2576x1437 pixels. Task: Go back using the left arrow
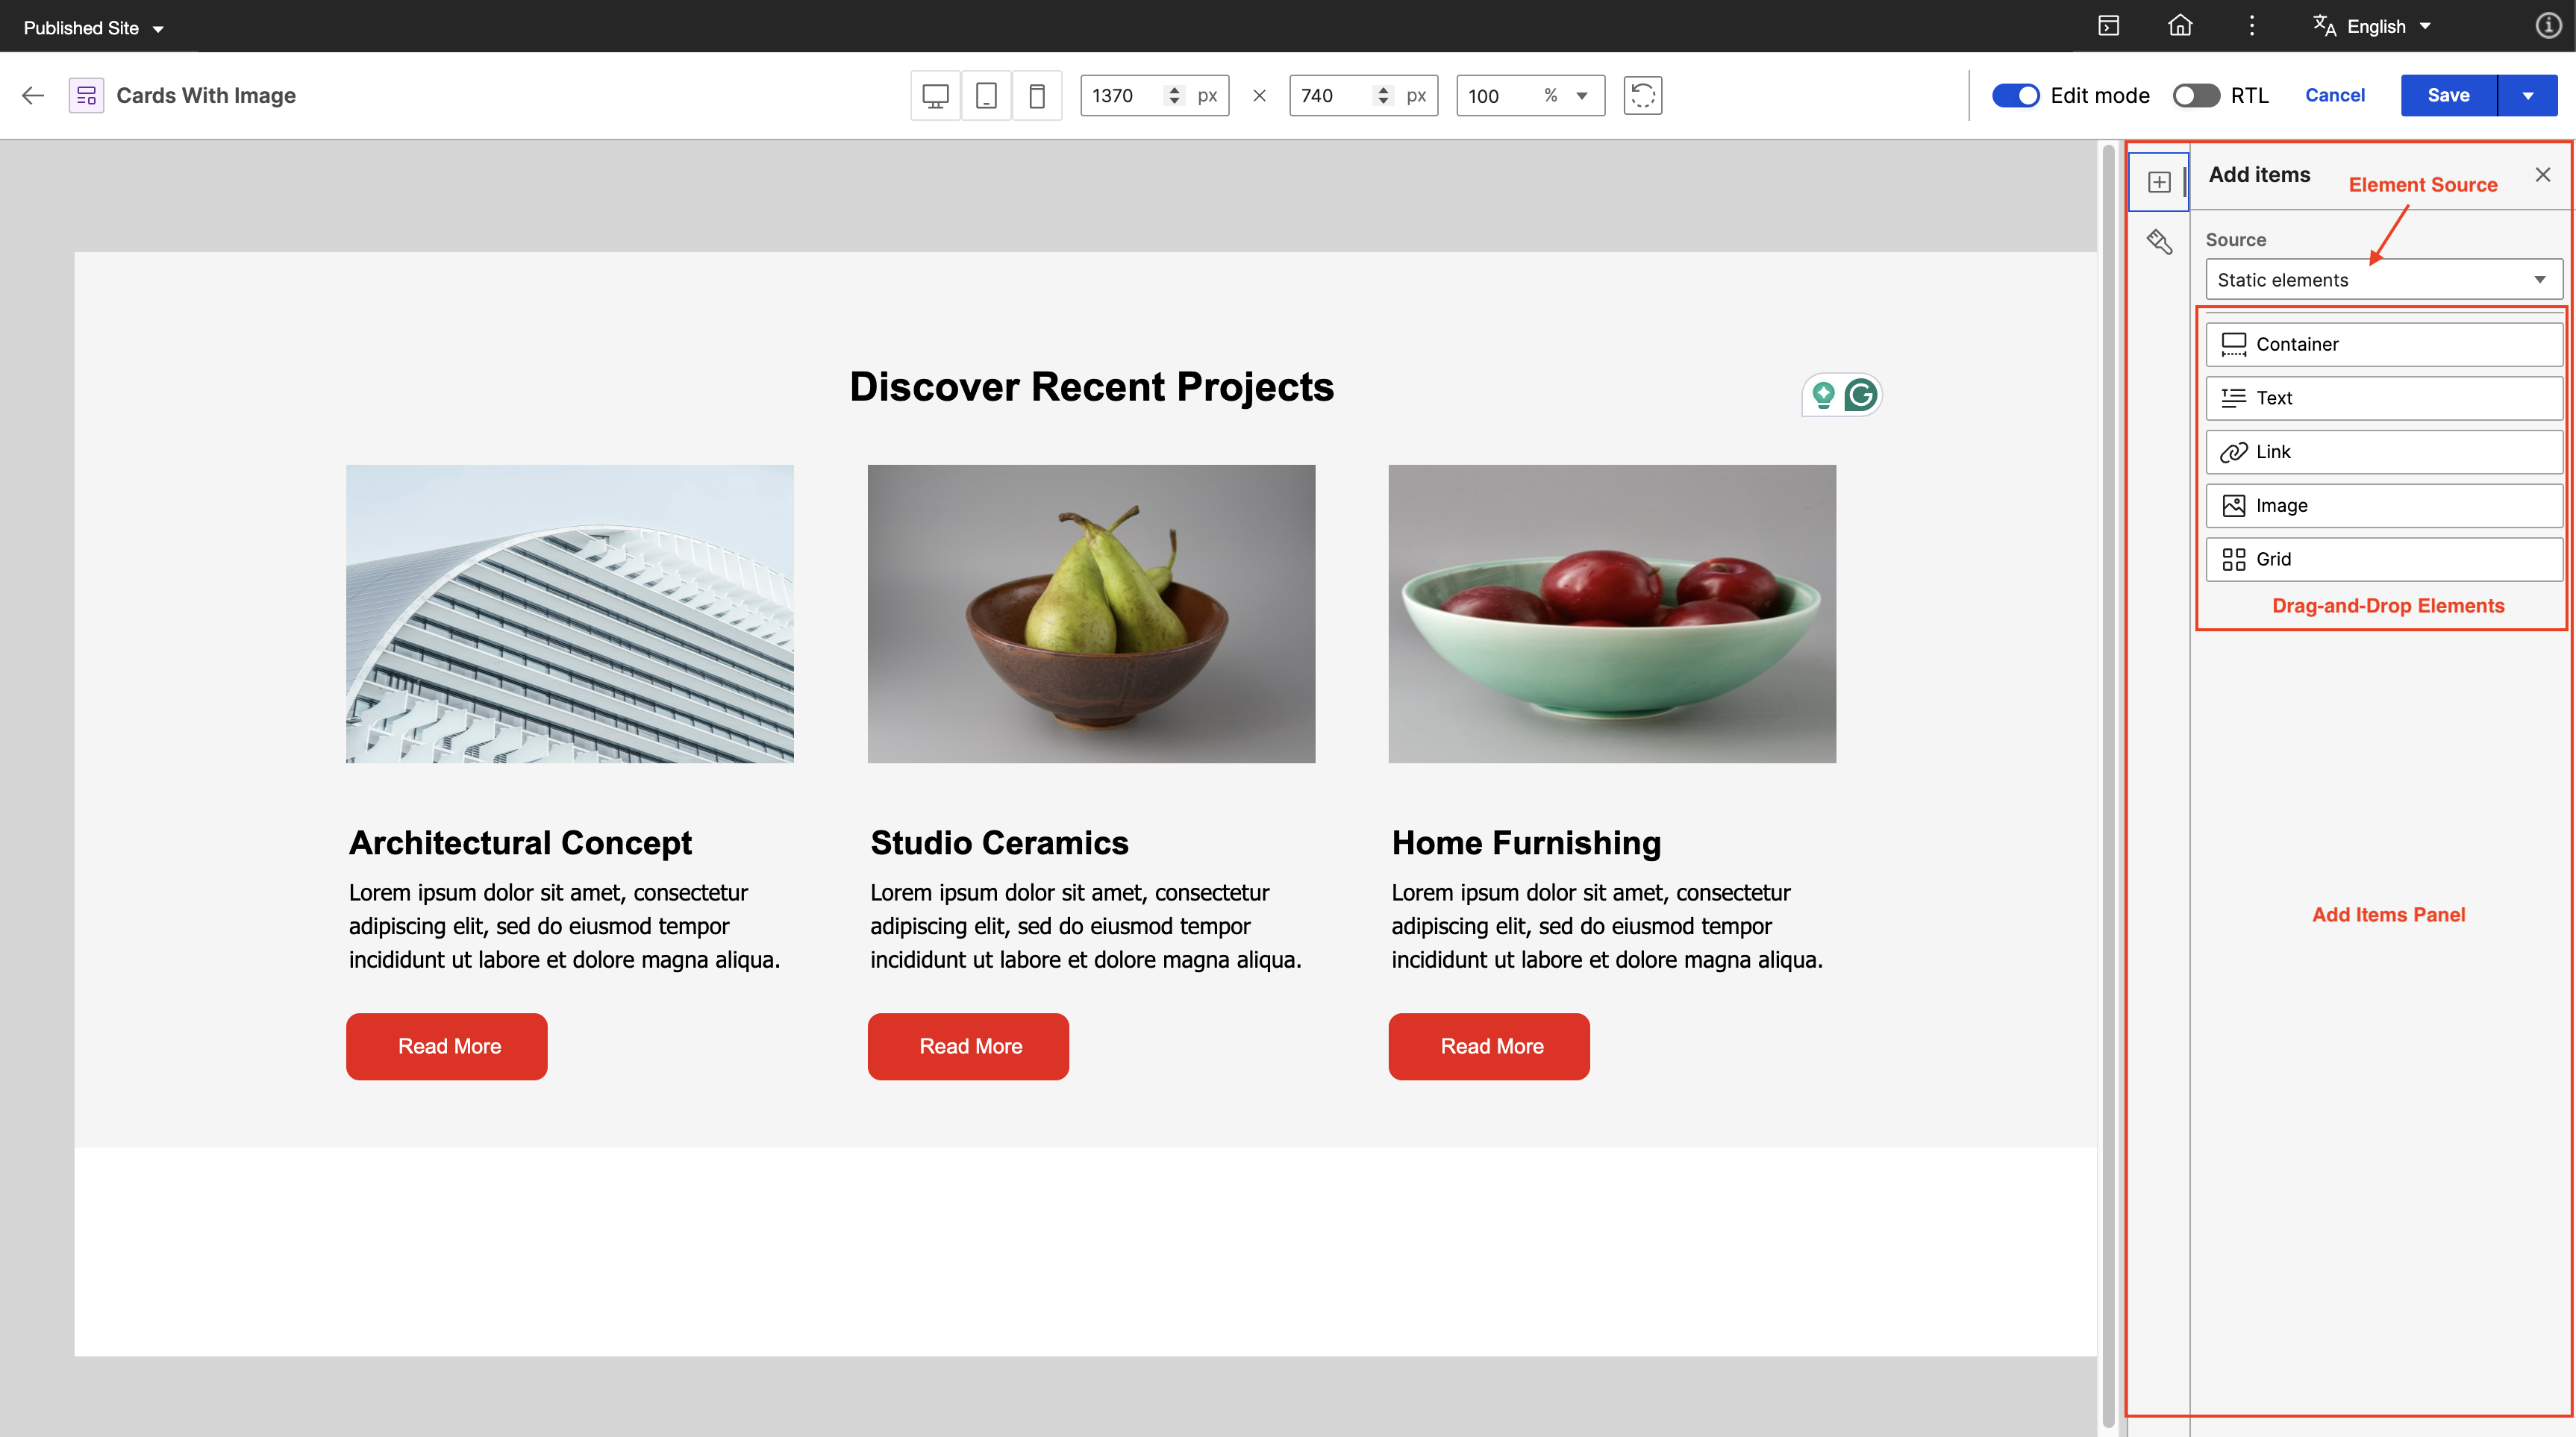[33, 96]
